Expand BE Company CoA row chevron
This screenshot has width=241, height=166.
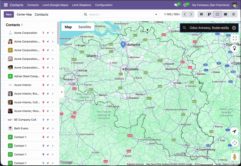click(53, 120)
